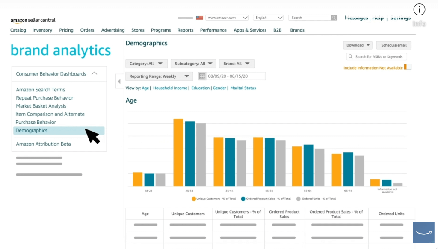
Task: Click the flag icon next to the marketplace selector
Action: tap(199, 18)
